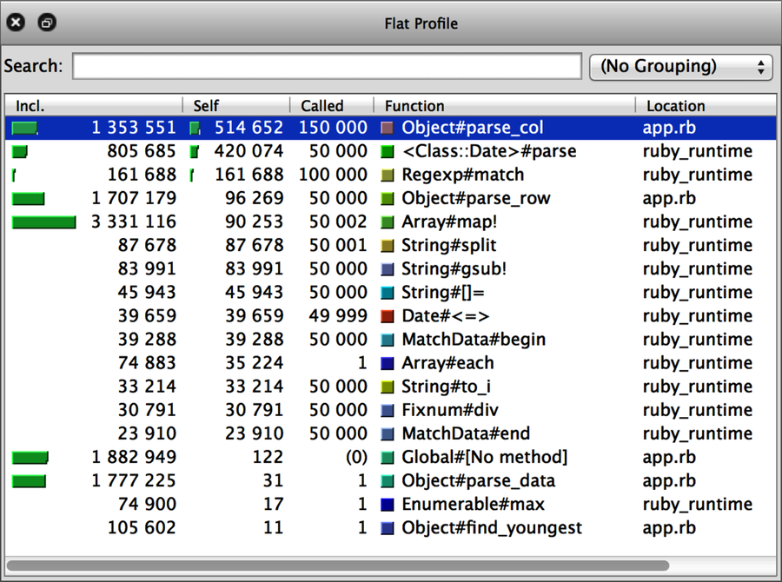782x582 pixels.
Task: Click the swatch icon beside Object#parse_row
Action: pos(387,199)
